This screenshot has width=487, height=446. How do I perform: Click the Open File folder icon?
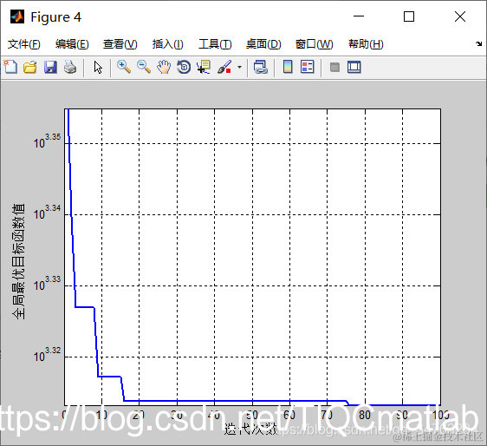(30, 67)
